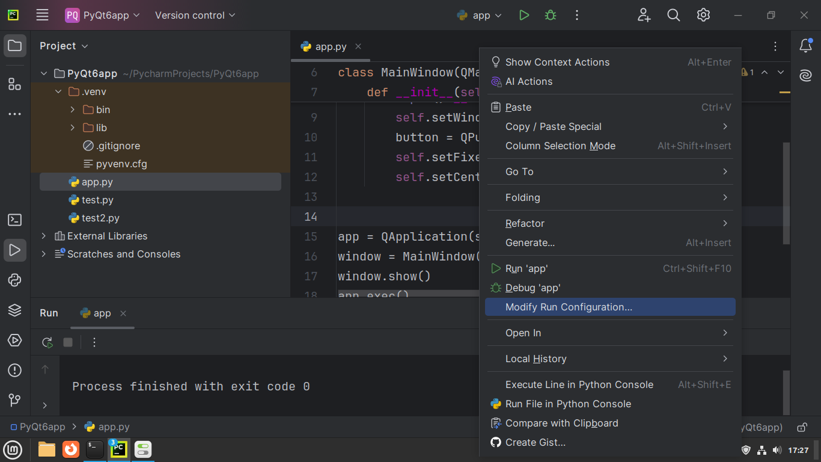Expand the lib folder

[73, 128]
